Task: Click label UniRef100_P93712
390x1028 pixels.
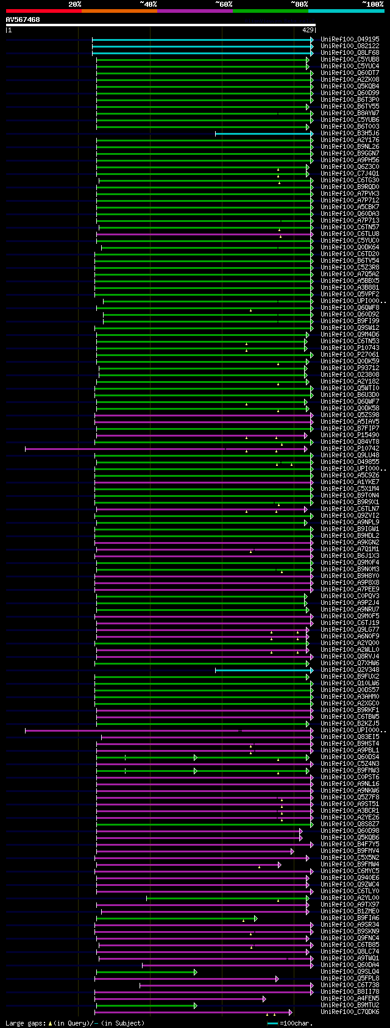Action: (350, 368)
